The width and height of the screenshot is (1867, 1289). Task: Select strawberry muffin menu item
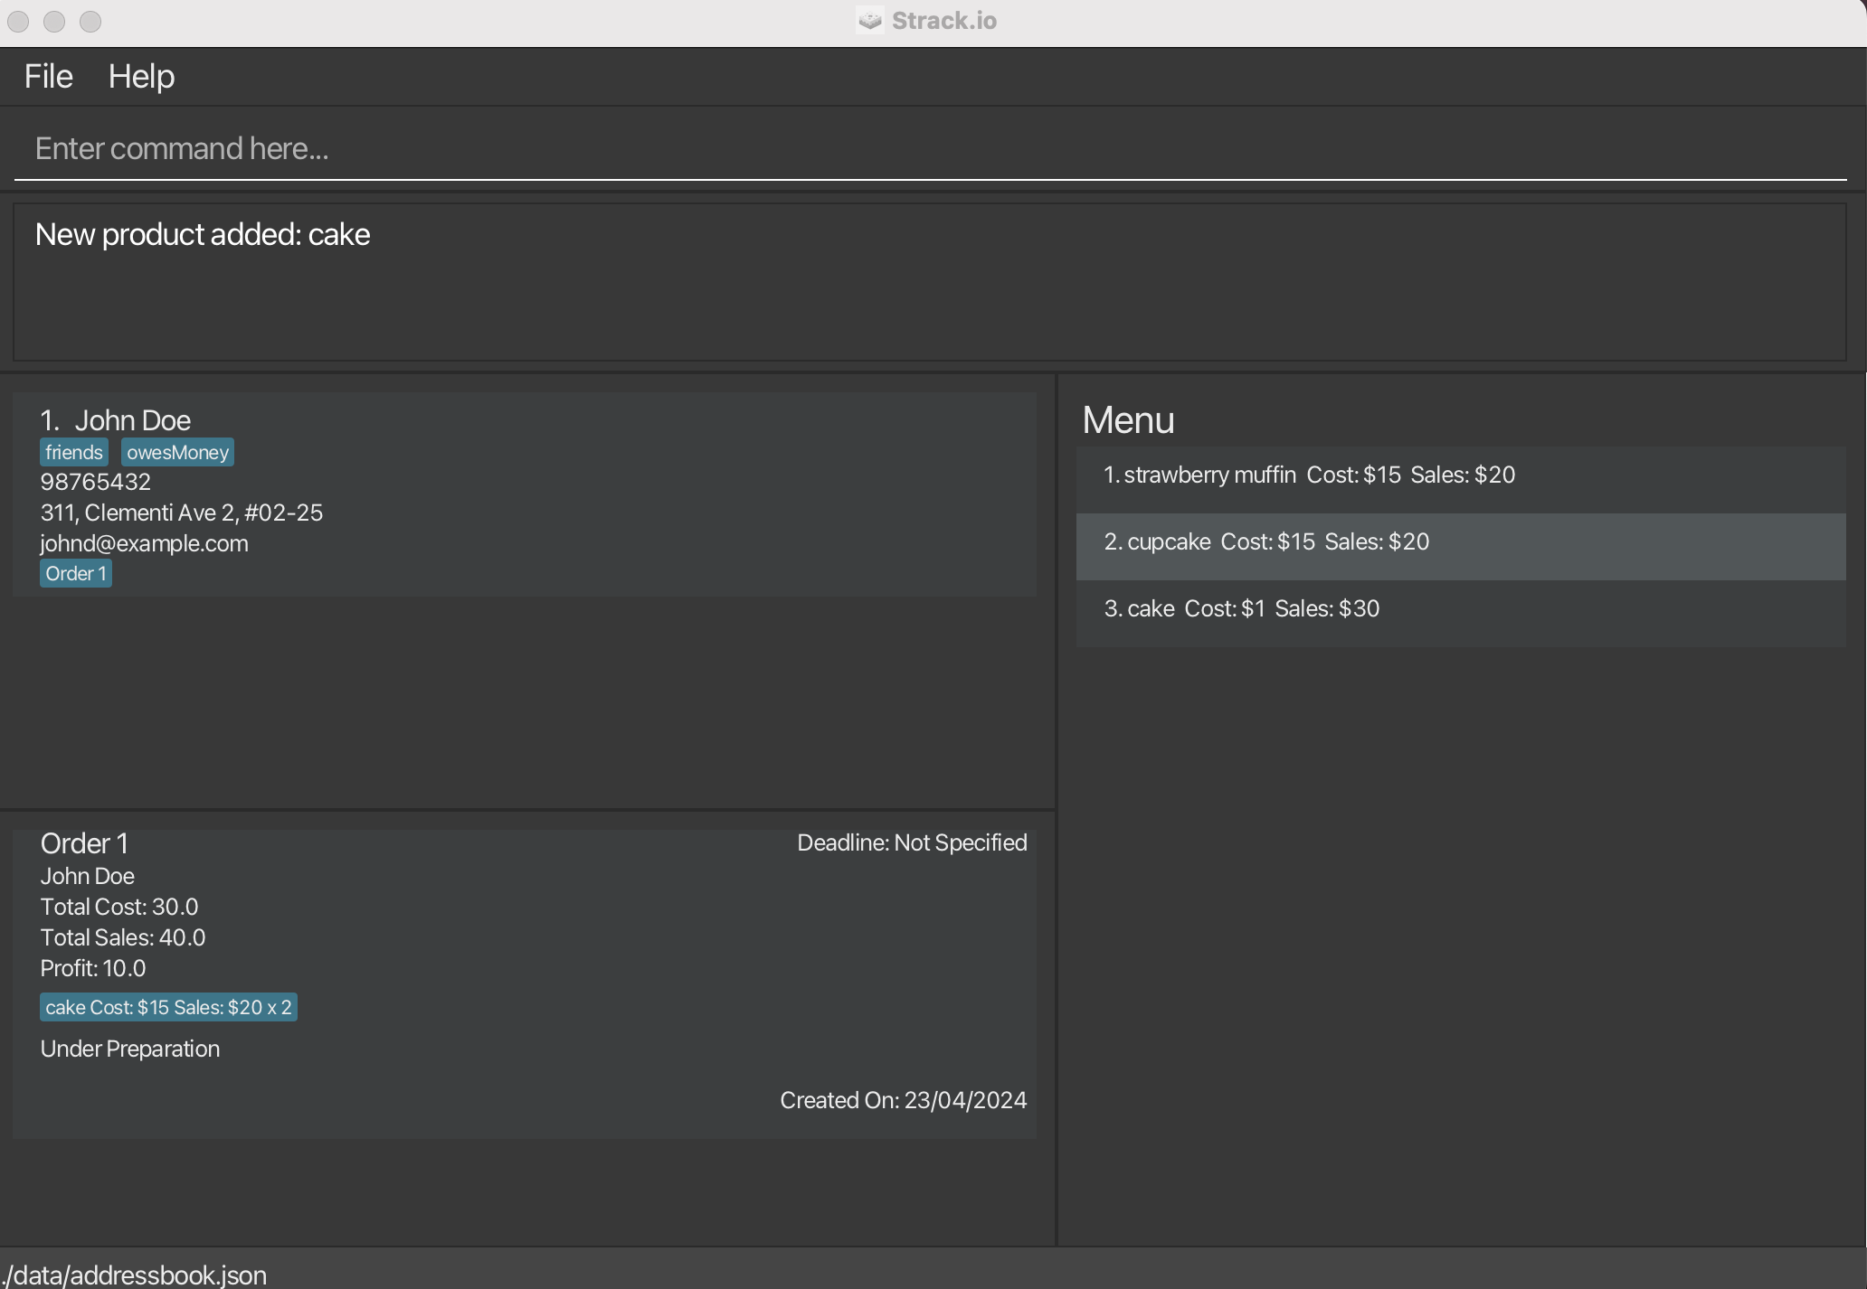click(1460, 475)
